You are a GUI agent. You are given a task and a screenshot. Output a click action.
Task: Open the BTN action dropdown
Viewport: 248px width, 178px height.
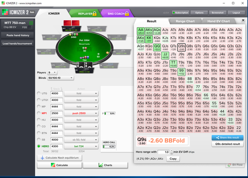pyautogui.click(x=81, y=133)
